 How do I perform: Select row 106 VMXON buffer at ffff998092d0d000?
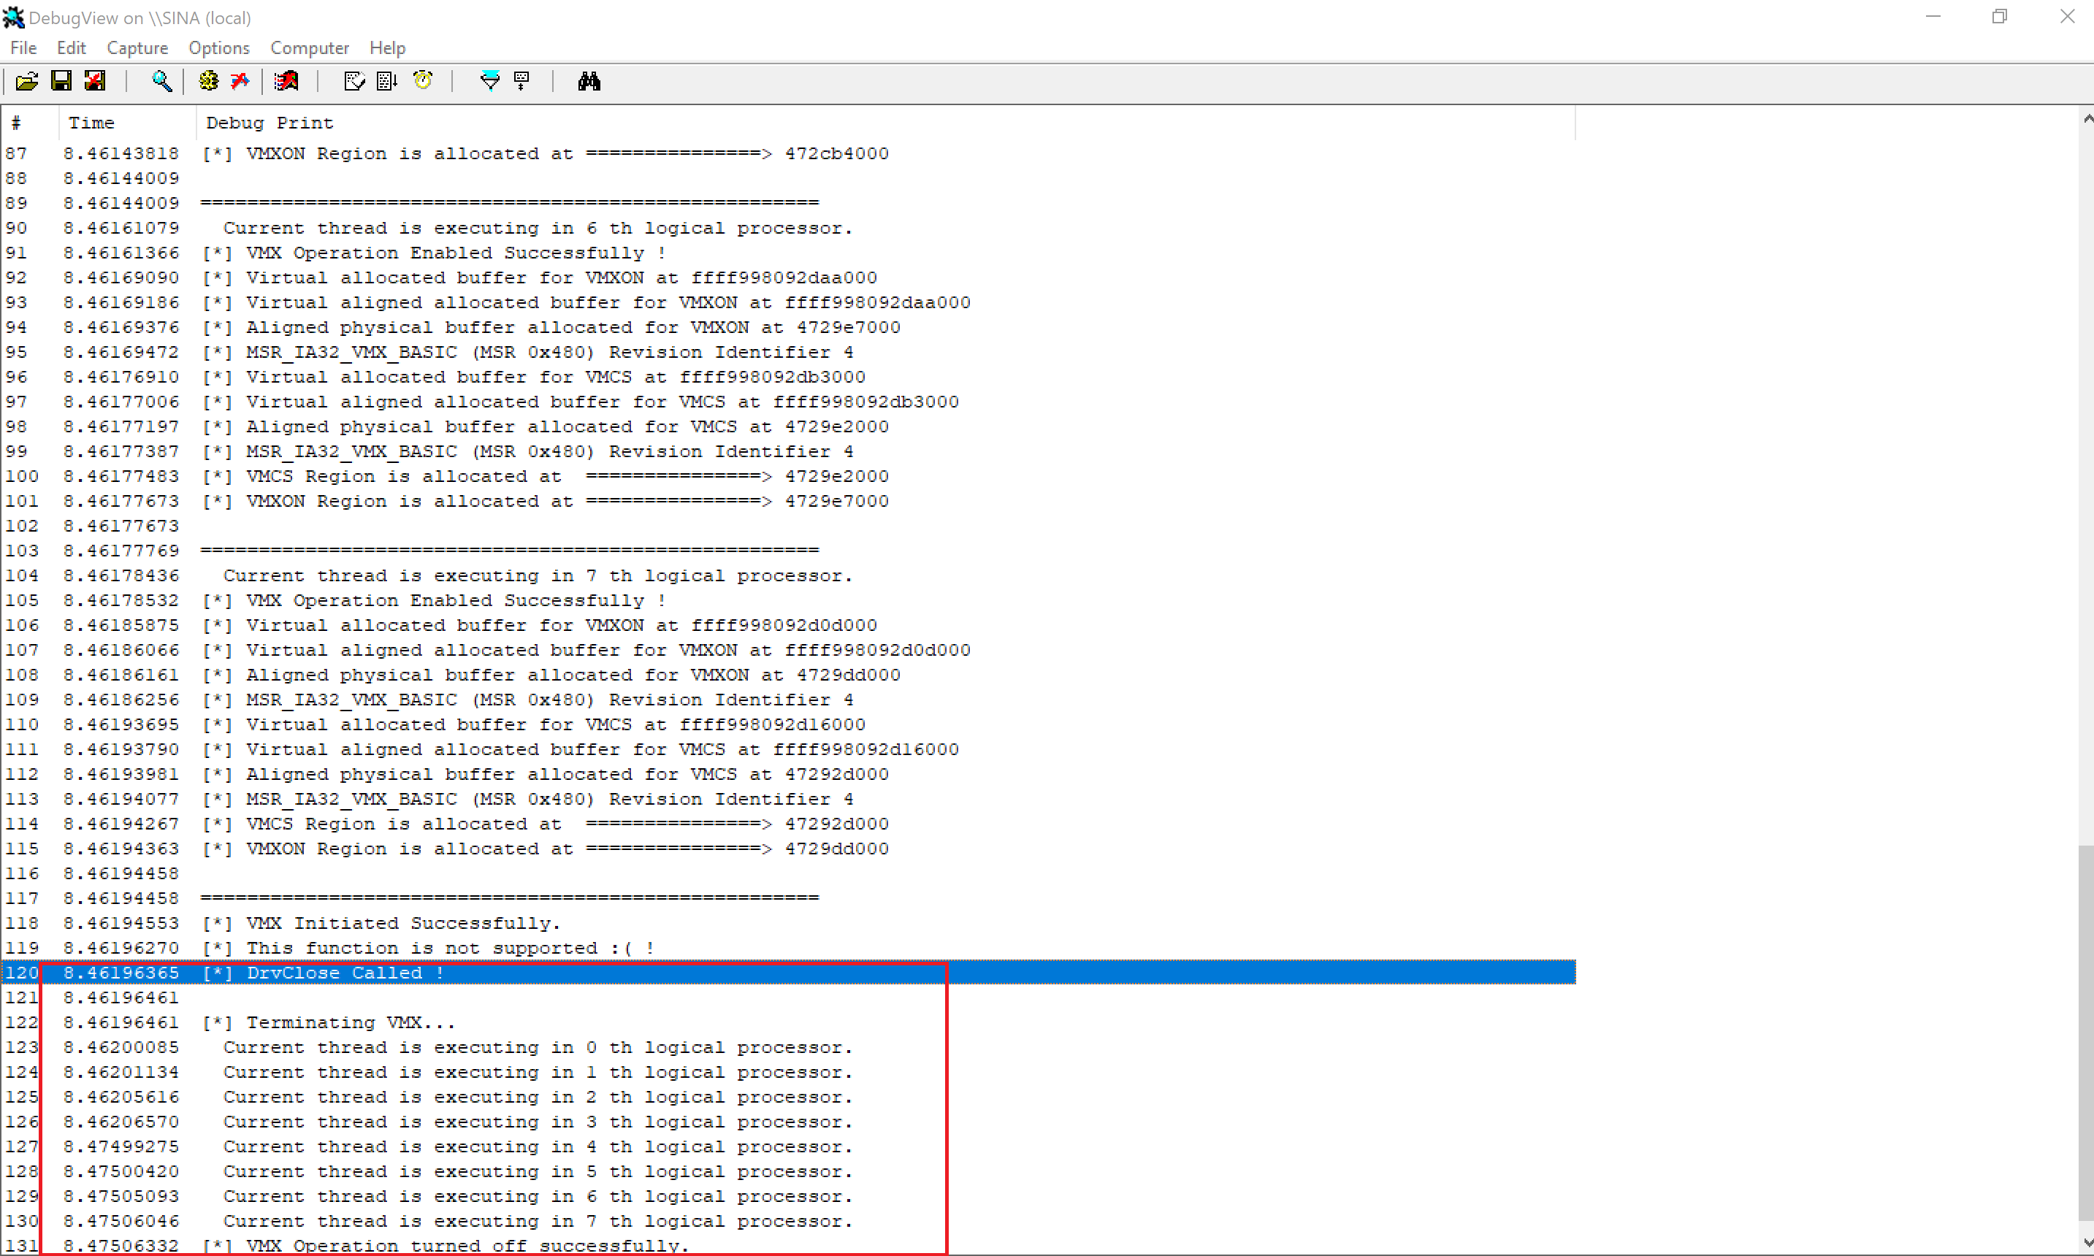point(788,626)
